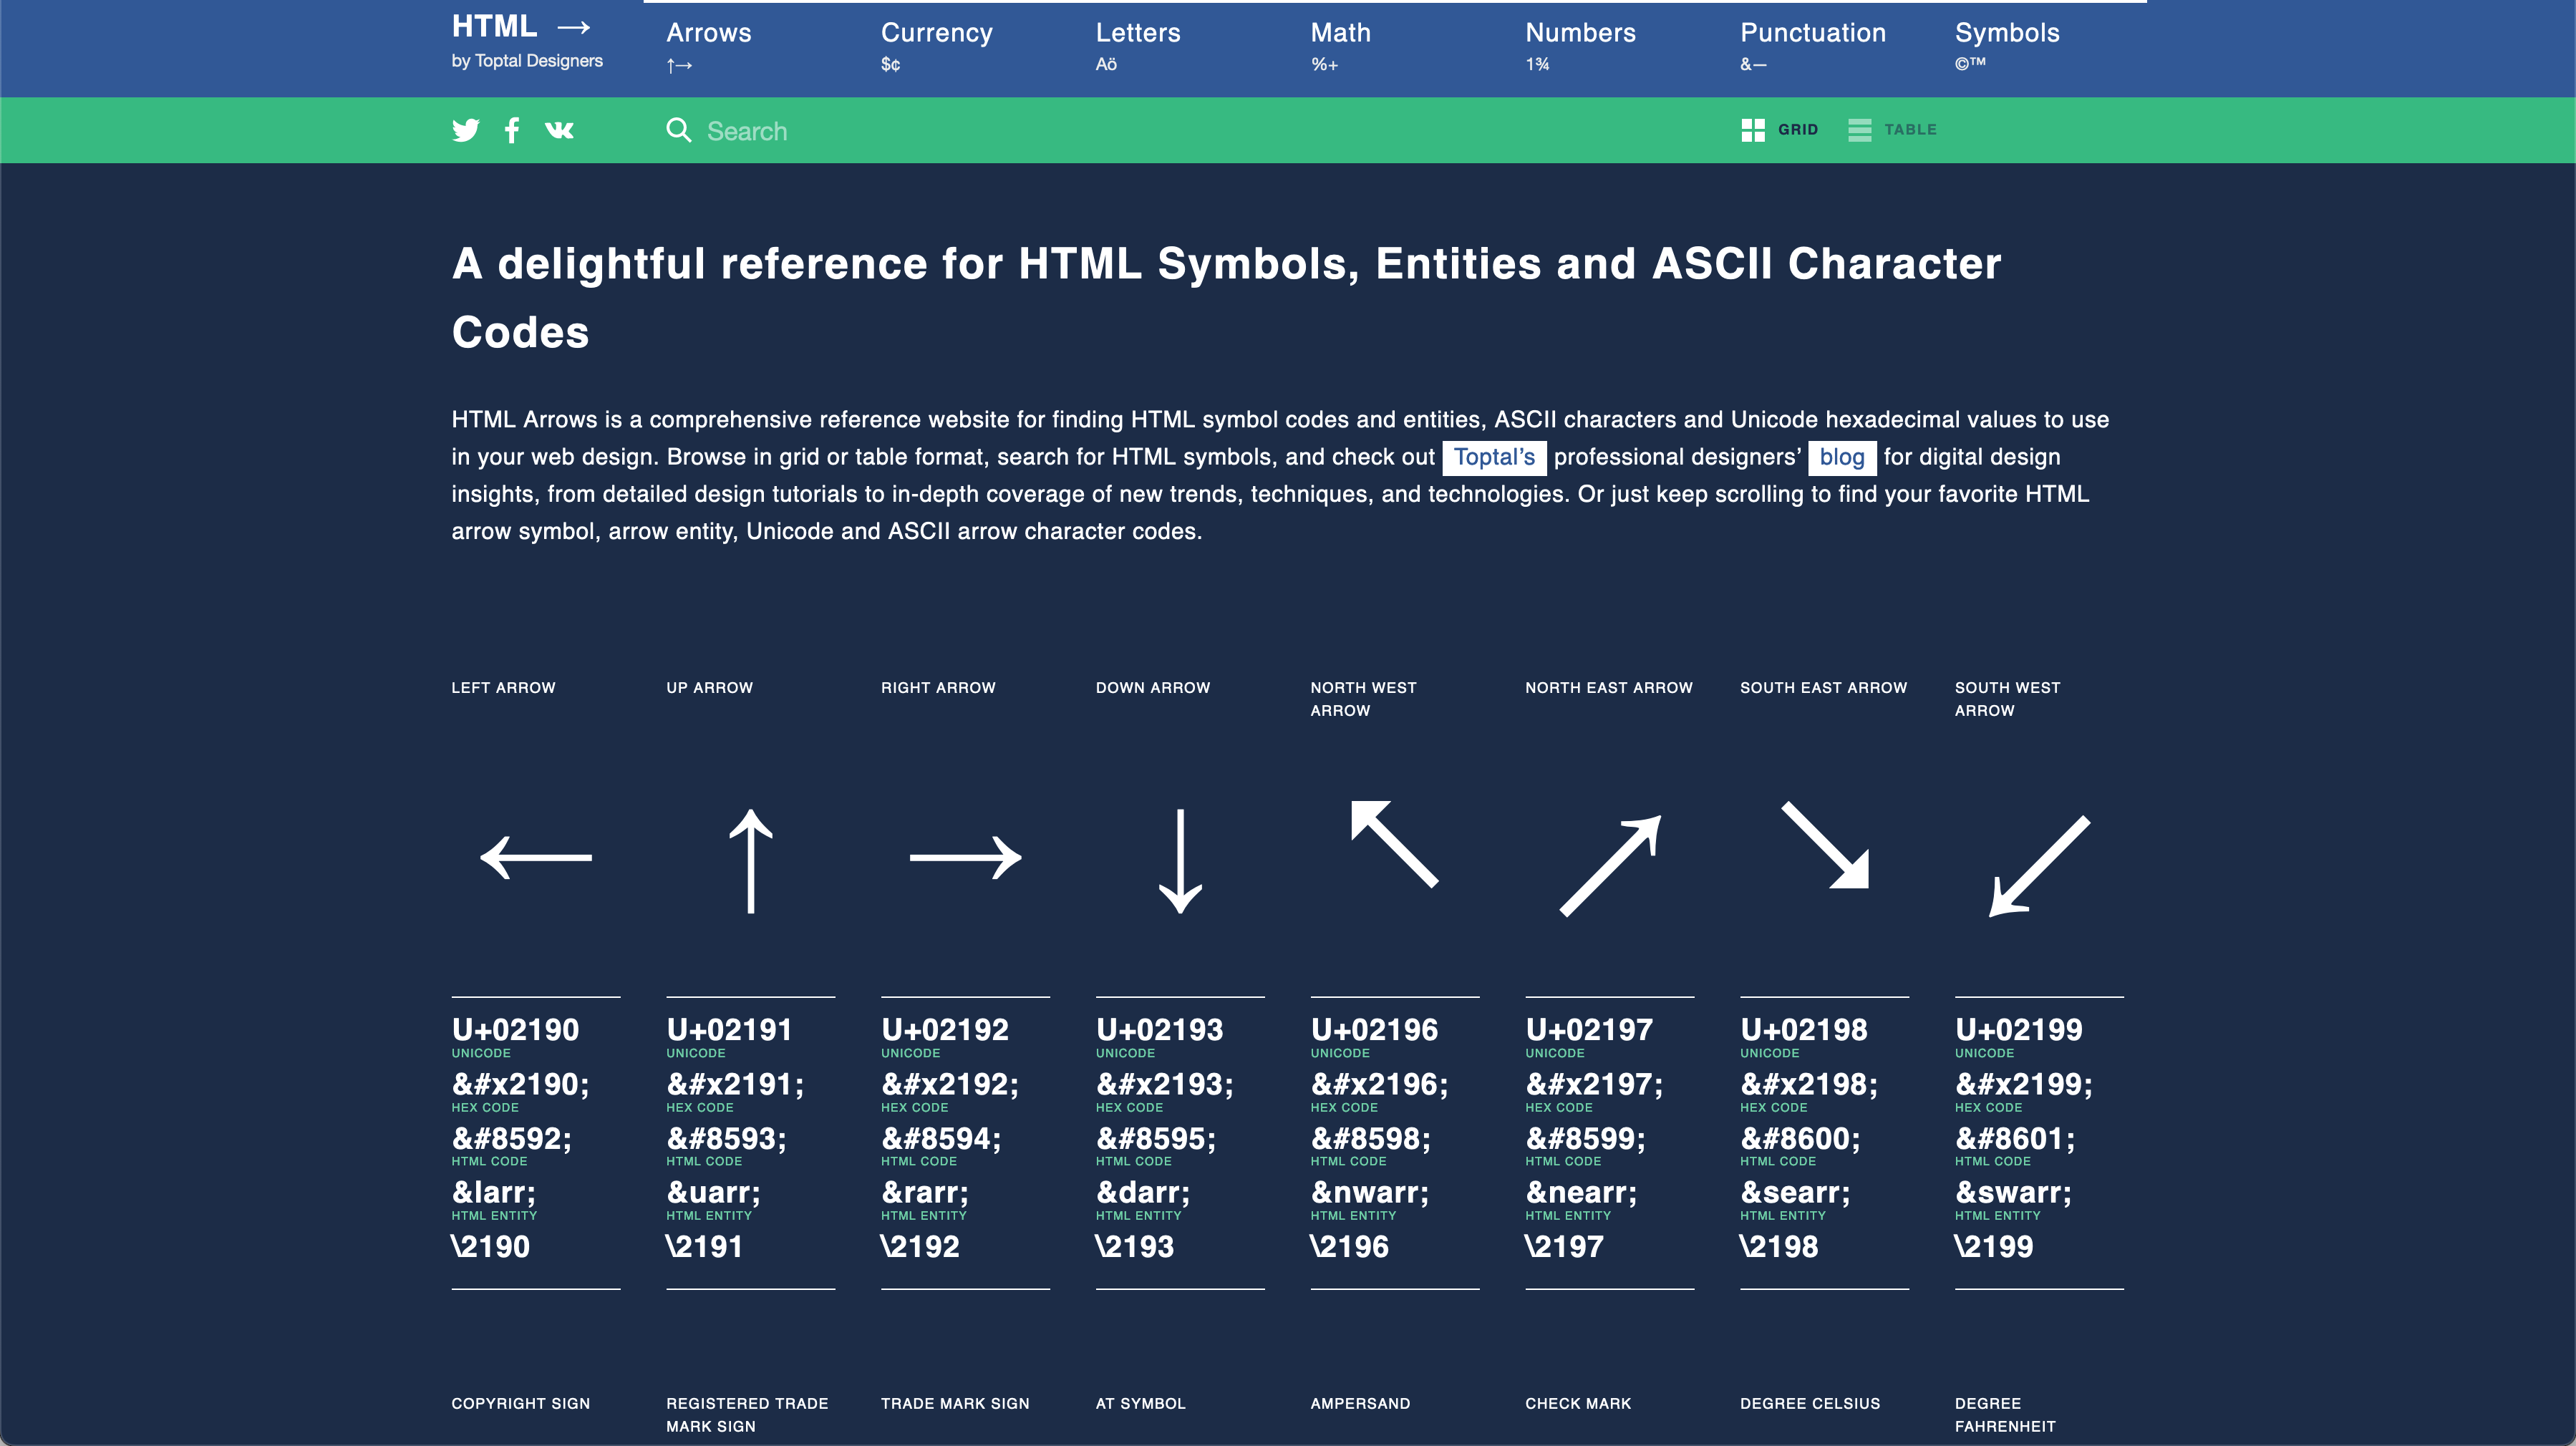
Task: Click the RIGHT ARROW title
Action: coord(938,688)
